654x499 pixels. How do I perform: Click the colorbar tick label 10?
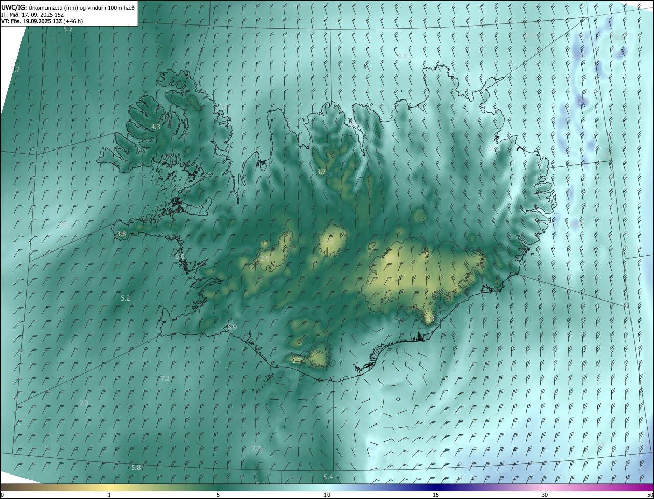pos(327,495)
